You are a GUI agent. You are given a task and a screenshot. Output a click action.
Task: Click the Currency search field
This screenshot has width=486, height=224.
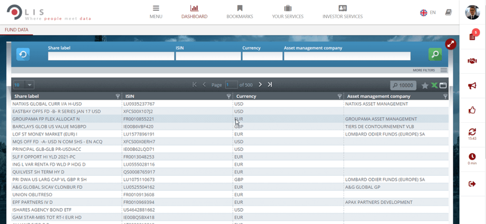[262, 56]
